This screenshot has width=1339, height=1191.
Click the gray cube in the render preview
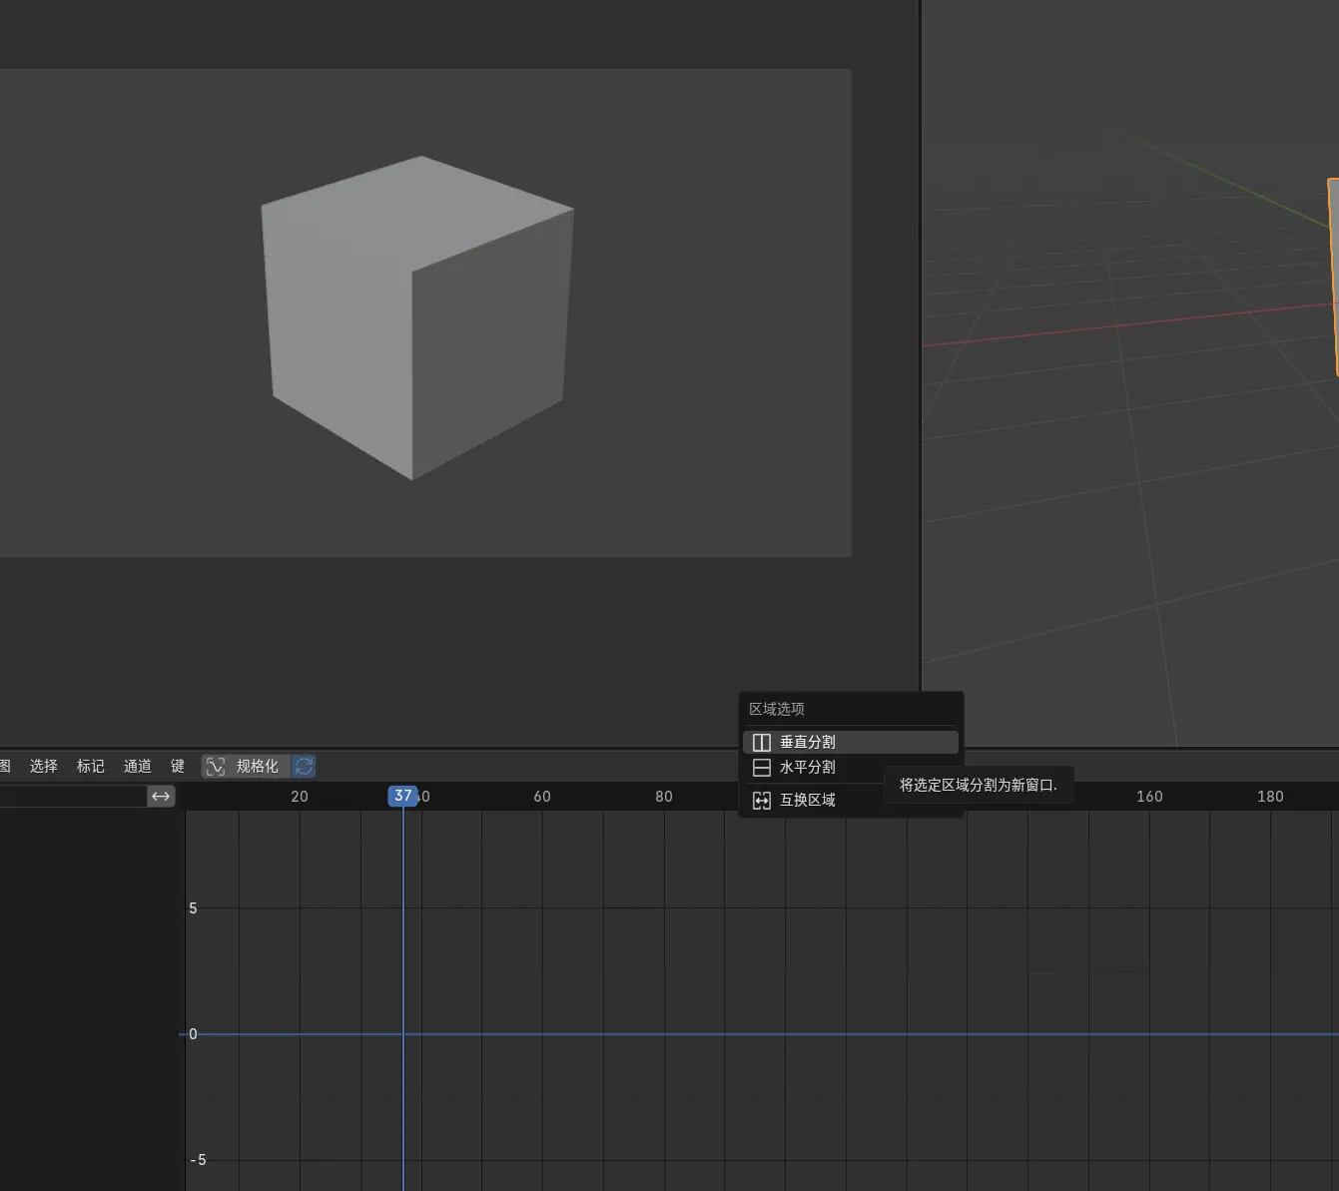coord(417,317)
